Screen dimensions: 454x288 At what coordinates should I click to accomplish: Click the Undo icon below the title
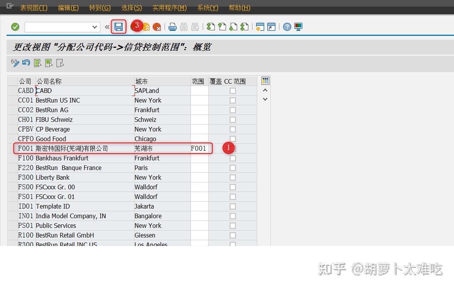pos(25,63)
